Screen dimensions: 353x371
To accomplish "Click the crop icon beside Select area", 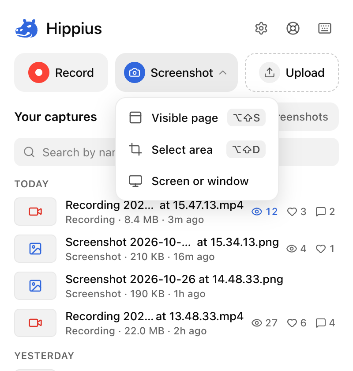I will click(x=135, y=150).
